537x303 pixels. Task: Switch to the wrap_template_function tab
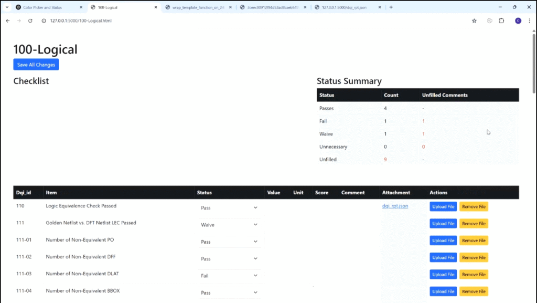click(x=197, y=7)
